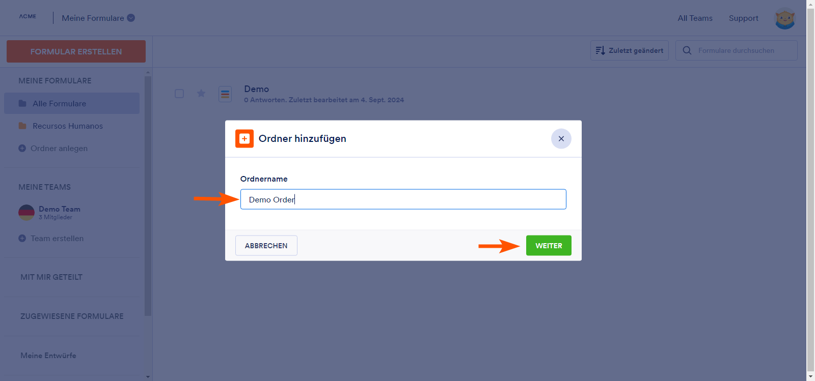
Task: Select the Demo form checkbox
Action: click(x=179, y=94)
